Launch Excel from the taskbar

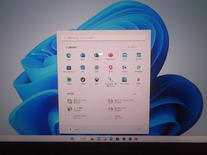pyautogui.click(x=124, y=139)
